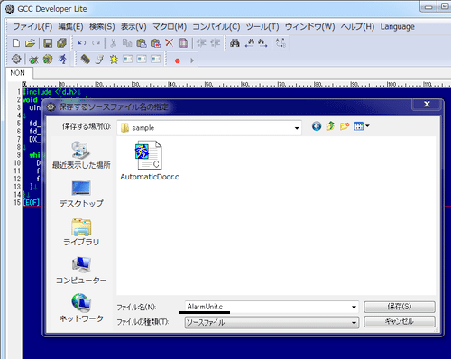
Task: Click the first Paste clipboard icon
Action: click(142, 43)
